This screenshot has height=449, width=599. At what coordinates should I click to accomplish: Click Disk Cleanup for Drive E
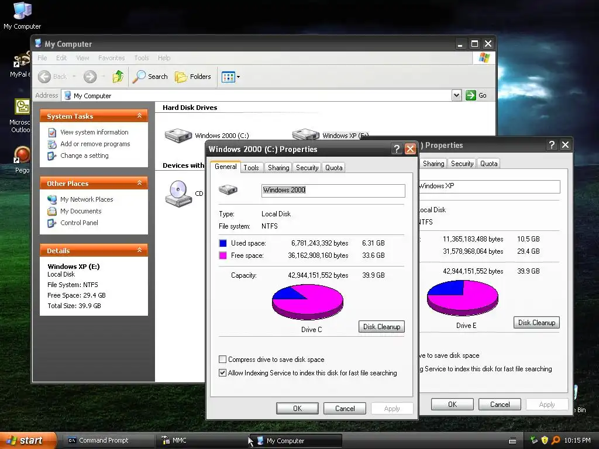tap(537, 323)
